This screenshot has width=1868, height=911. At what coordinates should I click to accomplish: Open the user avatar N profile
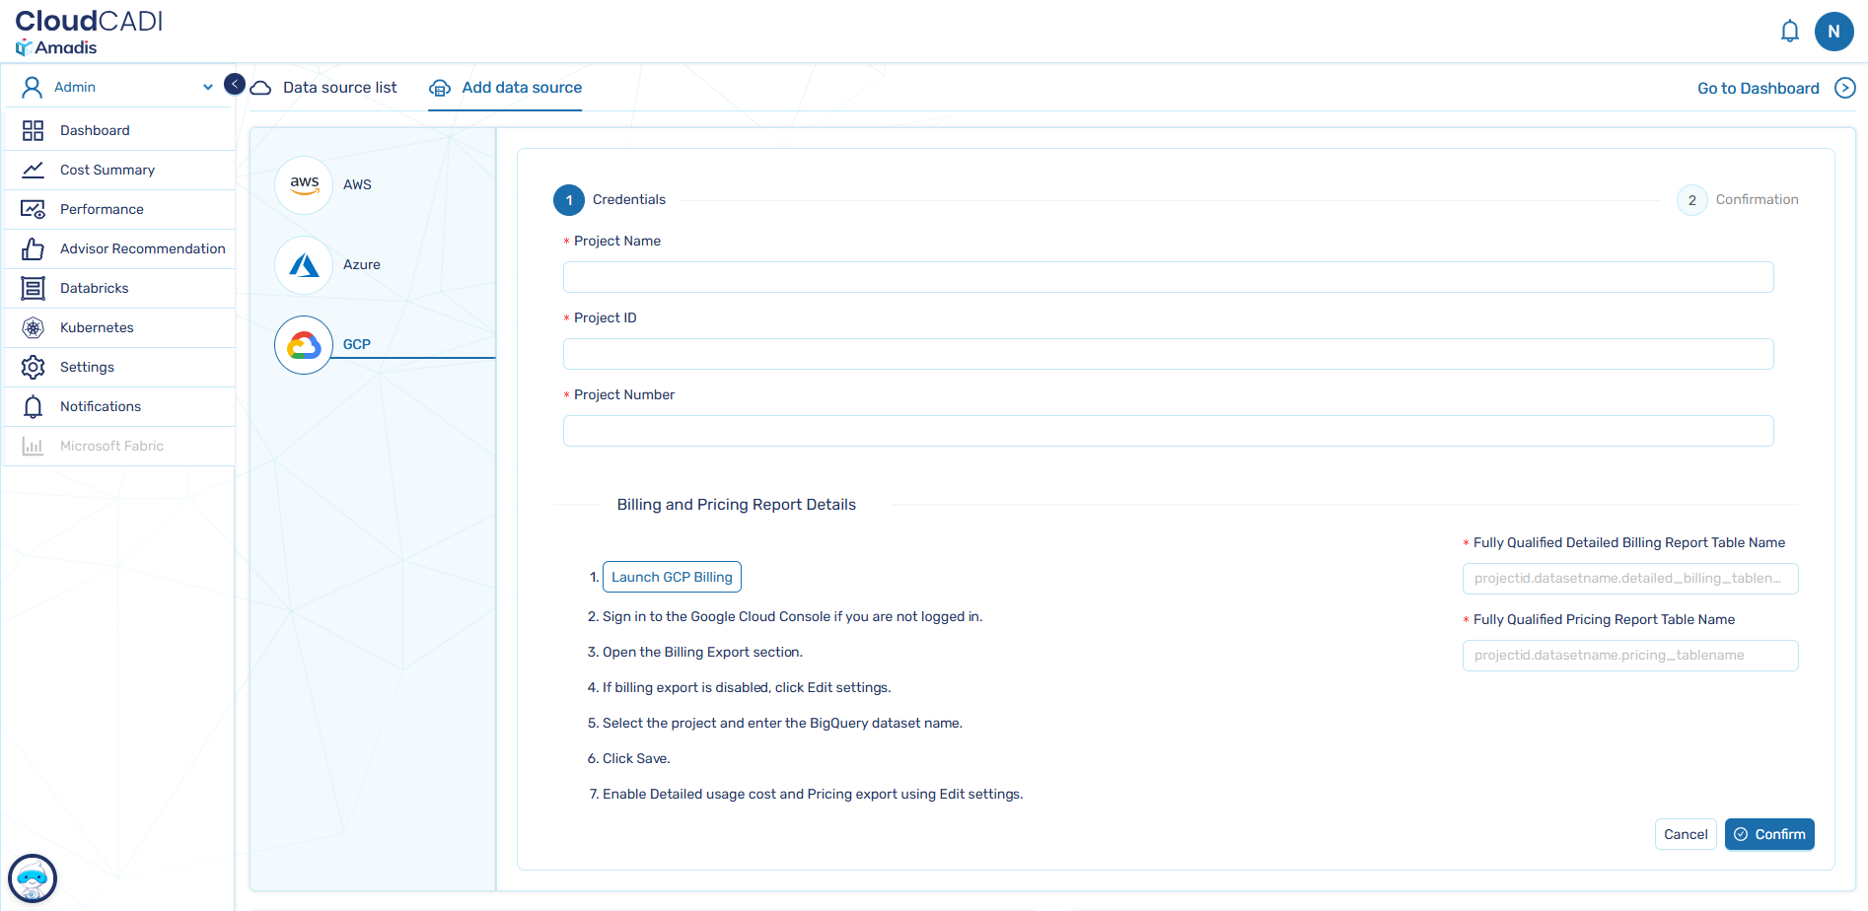1833,32
